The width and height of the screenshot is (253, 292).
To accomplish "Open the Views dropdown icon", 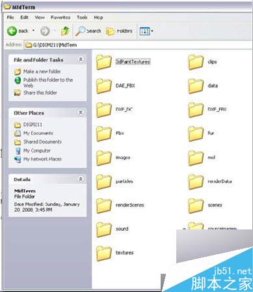I will point(146,31).
